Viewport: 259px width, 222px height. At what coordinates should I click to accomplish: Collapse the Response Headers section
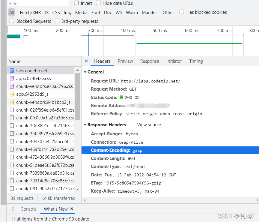[x=85, y=125]
